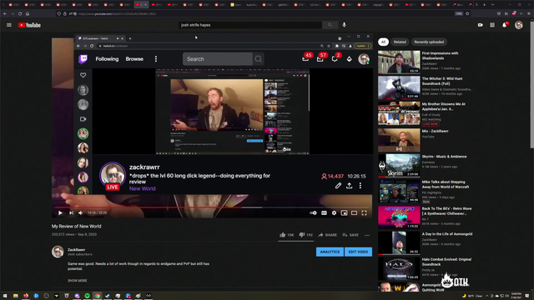Click the Twitch Get Bits diamond icon

349,59
